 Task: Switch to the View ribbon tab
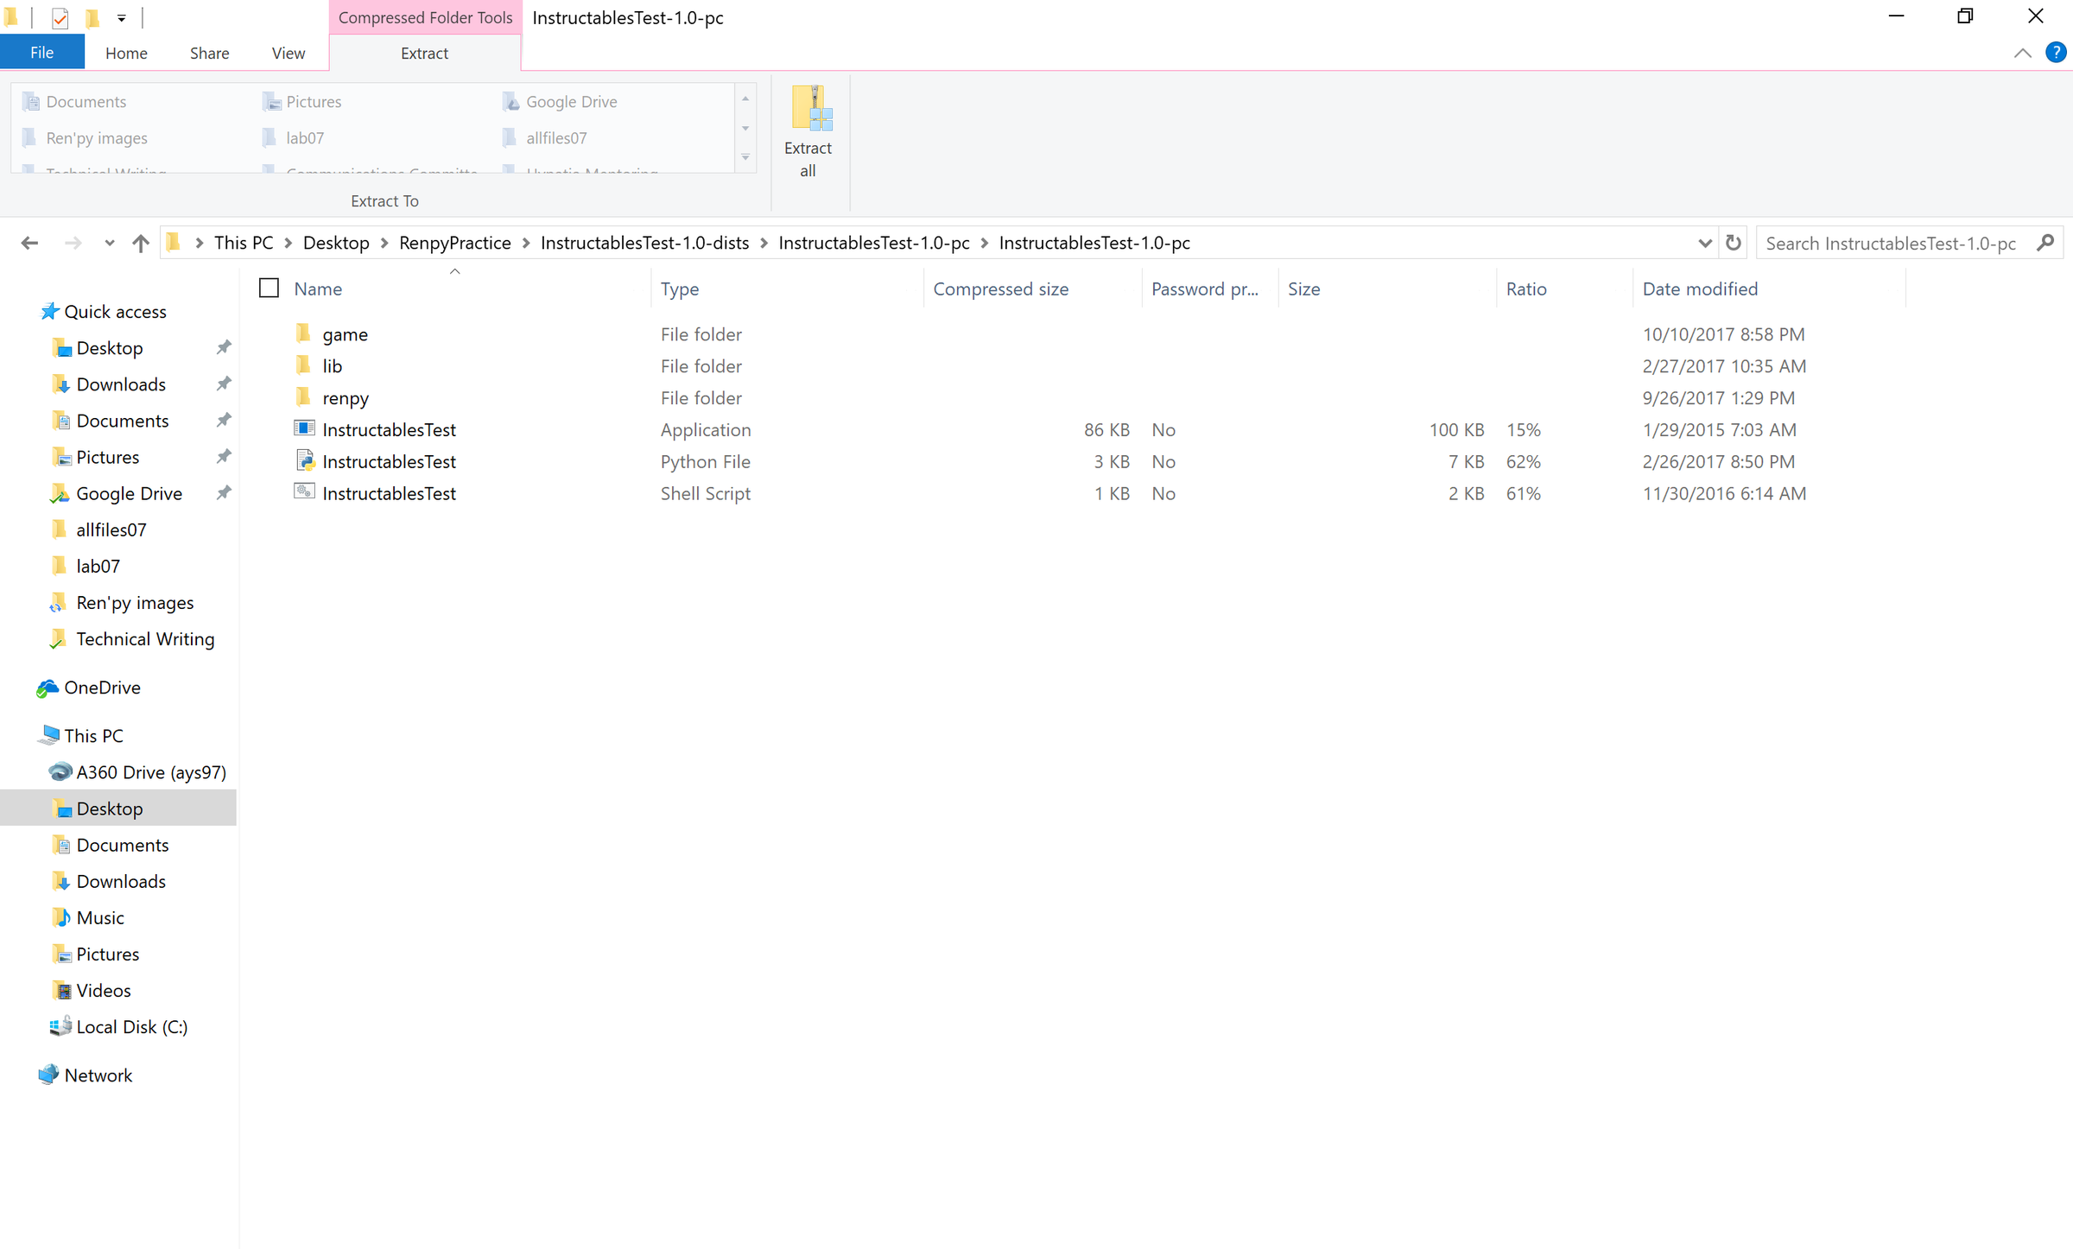tap(288, 53)
